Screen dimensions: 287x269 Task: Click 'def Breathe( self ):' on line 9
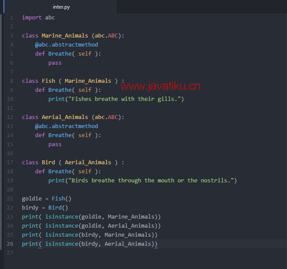[x=68, y=90]
